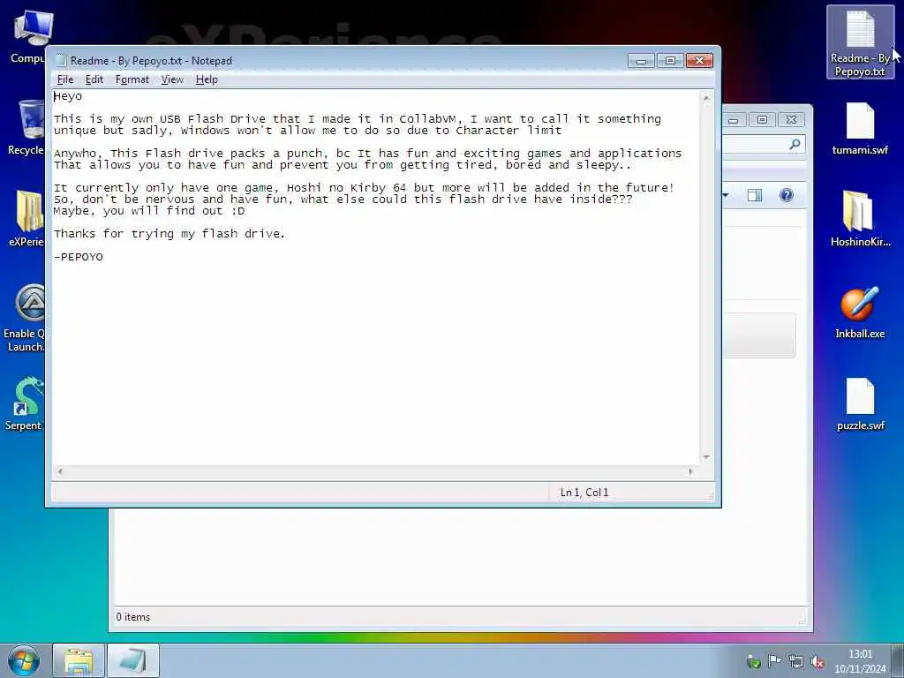Select the Recycle Bin desktop icon
This screenshot has height=678, width=904.
[x=26, y=128]
